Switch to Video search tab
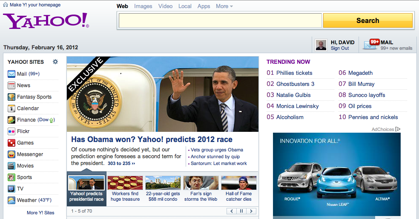The width and height of the screenshot is (419, 219). point(165,6)
